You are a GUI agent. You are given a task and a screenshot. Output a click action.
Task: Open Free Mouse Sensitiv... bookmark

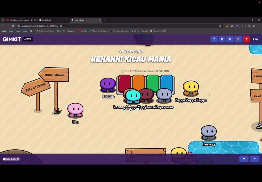click(x=120, y=31)
